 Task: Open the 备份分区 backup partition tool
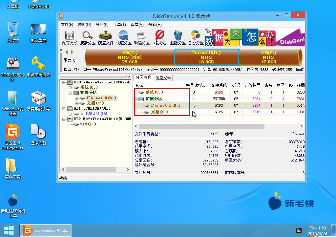196,37
